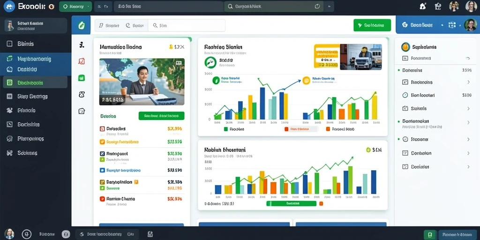Viewport: 480px width, 240px height.
Task: Click the green progress bar under lower chart
Action: [x=291, y=203]
